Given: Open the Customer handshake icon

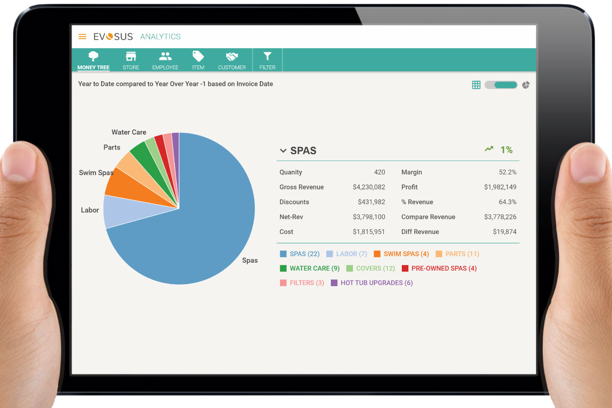Looking at the screenshot, I should [x=232, y=57].
